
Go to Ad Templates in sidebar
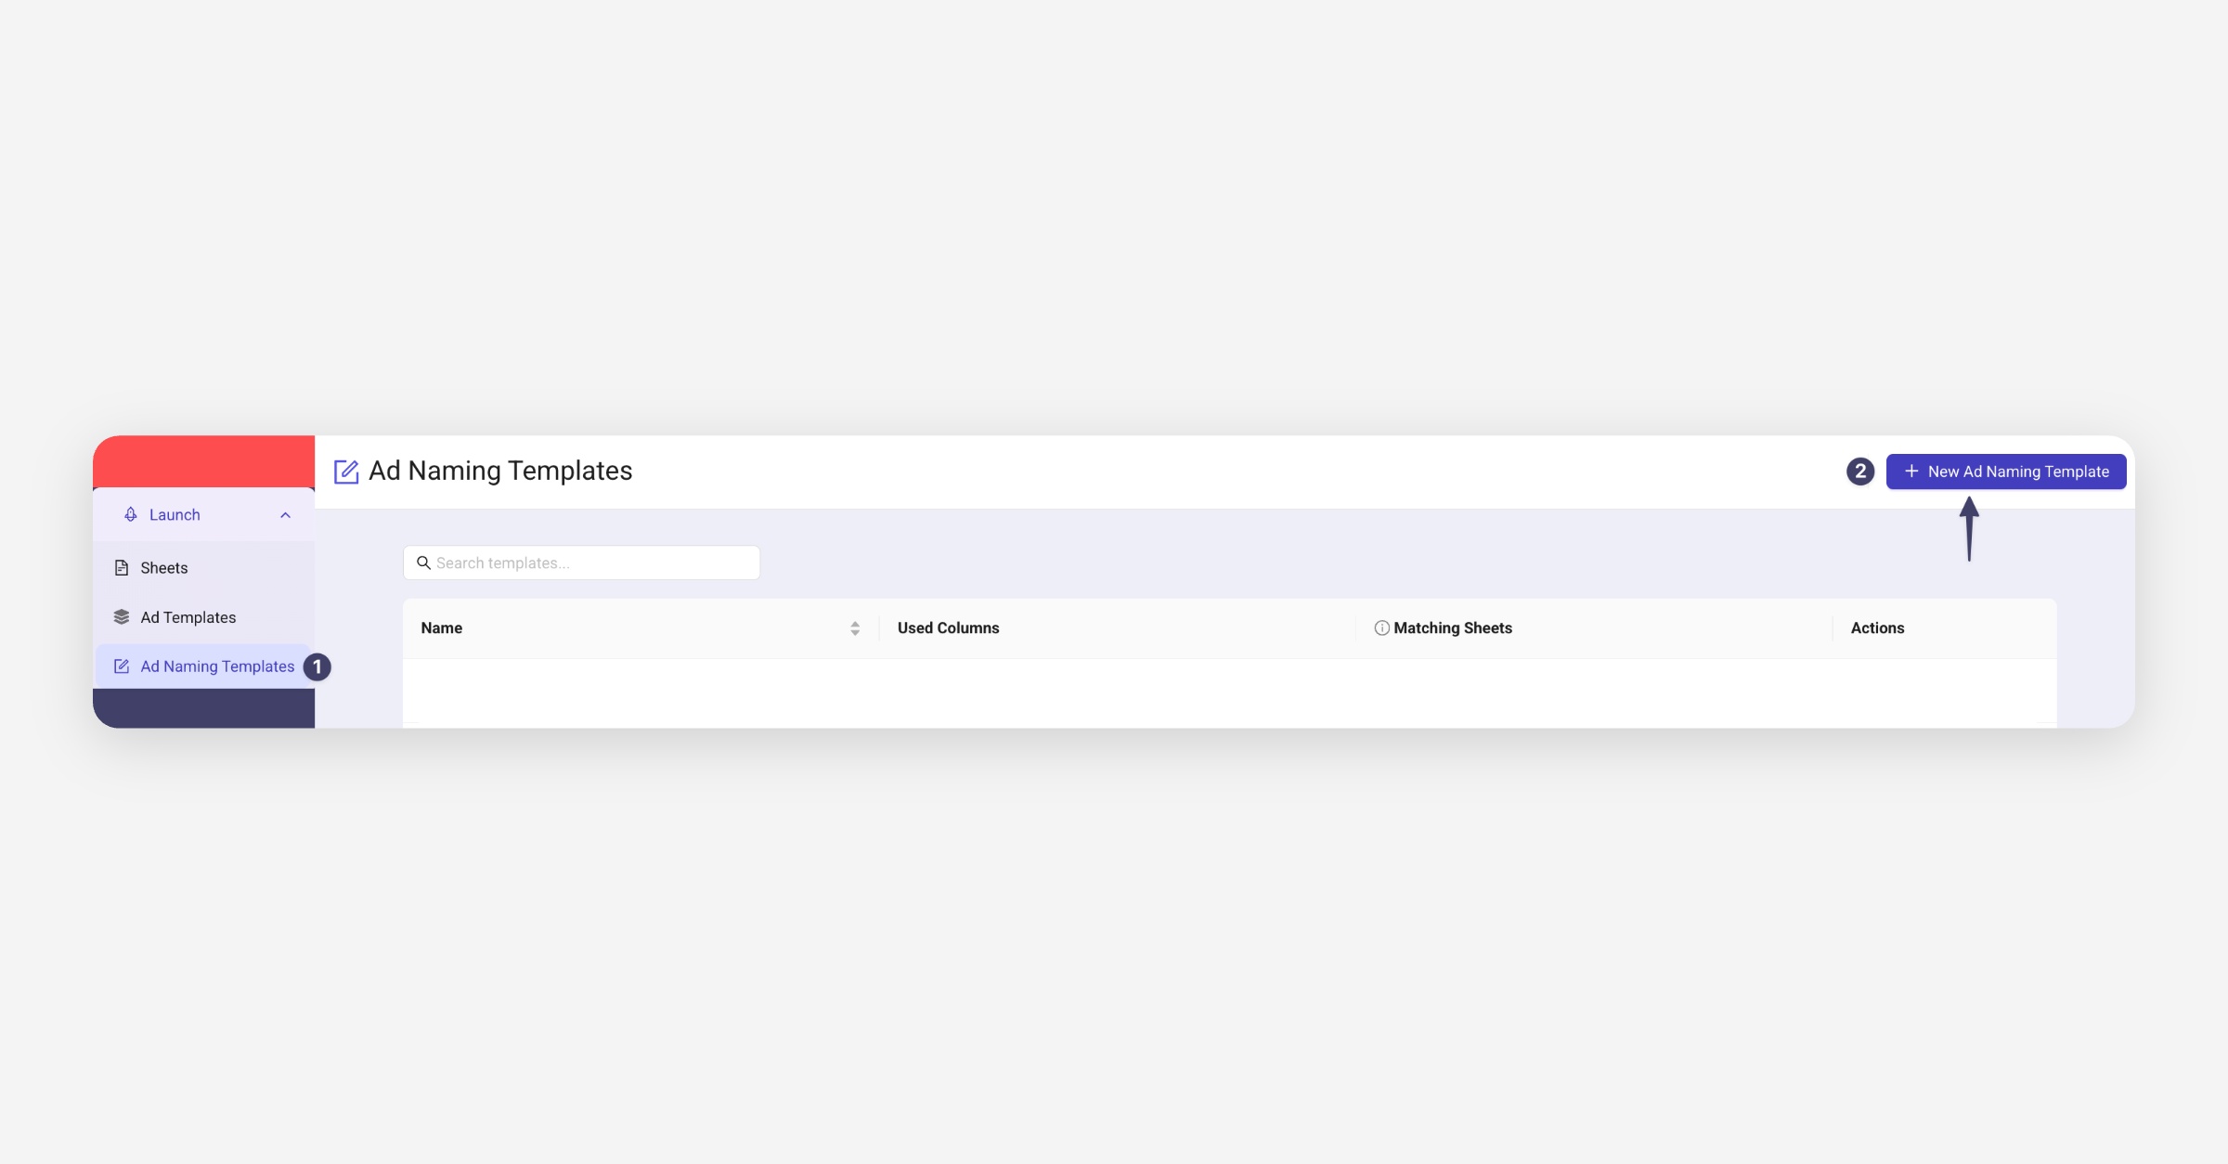click(204, 617)
